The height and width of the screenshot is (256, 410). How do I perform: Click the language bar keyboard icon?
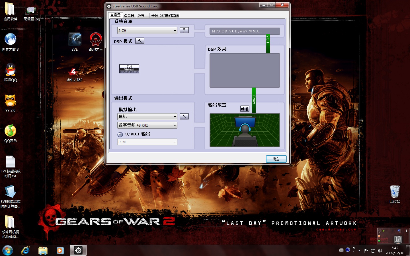coord(341,250)
